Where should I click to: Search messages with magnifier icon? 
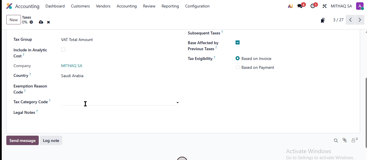coord(336,141)
